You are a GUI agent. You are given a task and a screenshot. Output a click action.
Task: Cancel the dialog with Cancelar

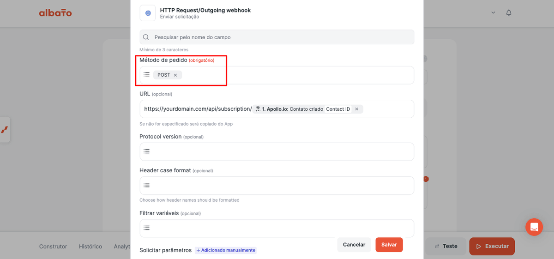click(354, 245)
